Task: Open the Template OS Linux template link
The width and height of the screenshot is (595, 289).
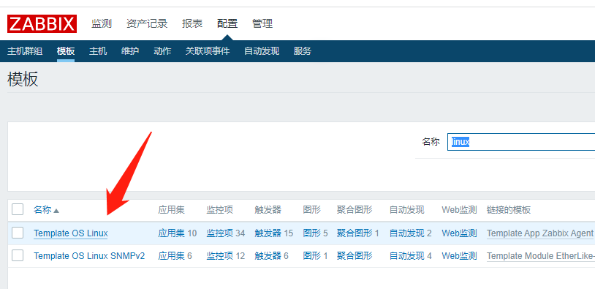Action: click(71, 233)
